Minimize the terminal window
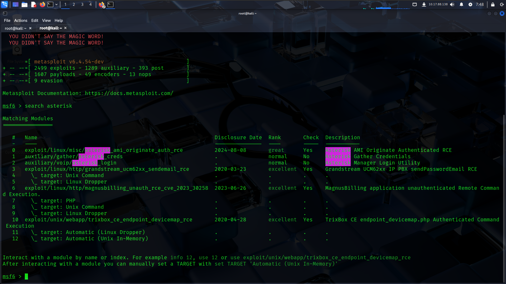This screenshot has height=284, width=506. click(489, 13)
